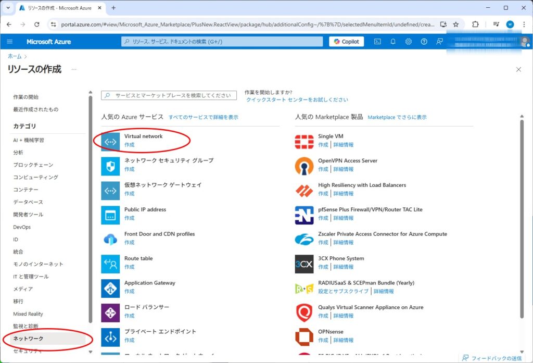Click the category list scroll-down arrow

[91, 352]
